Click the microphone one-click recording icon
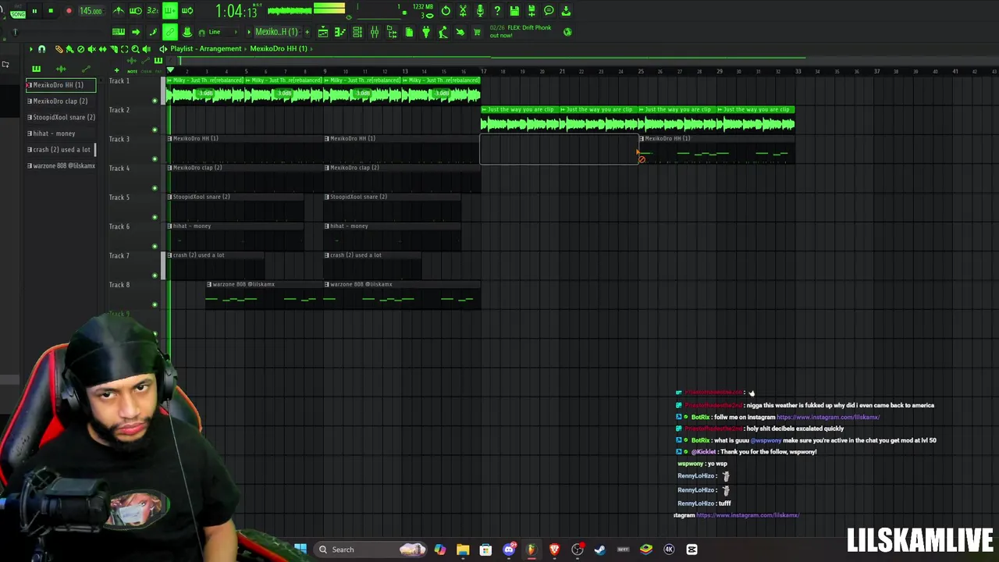This screenshot has width=999, height=562. point(480,11)
